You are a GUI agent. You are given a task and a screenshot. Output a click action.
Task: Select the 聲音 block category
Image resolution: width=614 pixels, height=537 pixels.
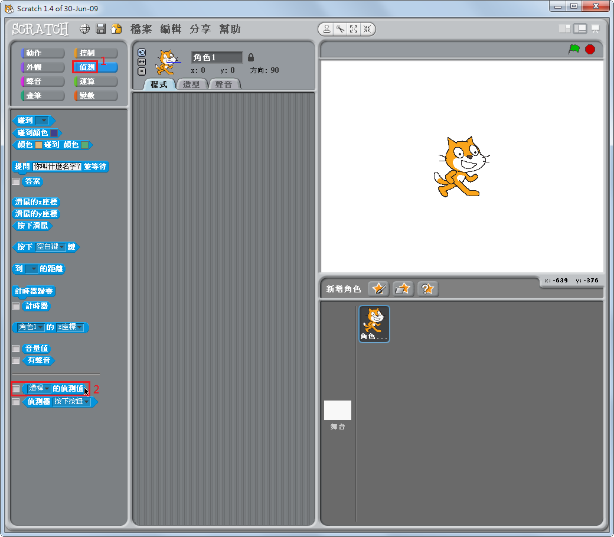click(x=43, y=81)
